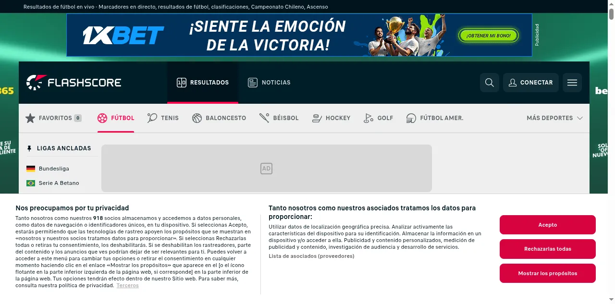615x304 pixels.
Task: Open the hamburger menu icon
Action: [x=572, y=83]
